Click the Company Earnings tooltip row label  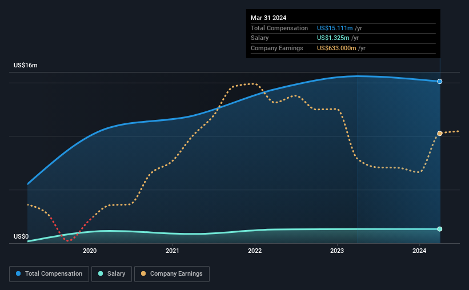[276, 48]
